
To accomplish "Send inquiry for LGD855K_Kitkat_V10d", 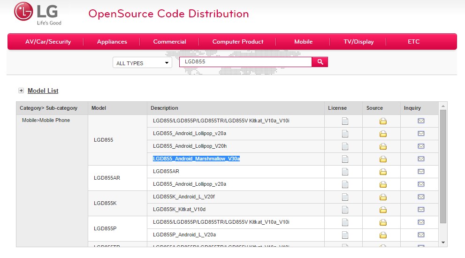I will coord(421,210).
